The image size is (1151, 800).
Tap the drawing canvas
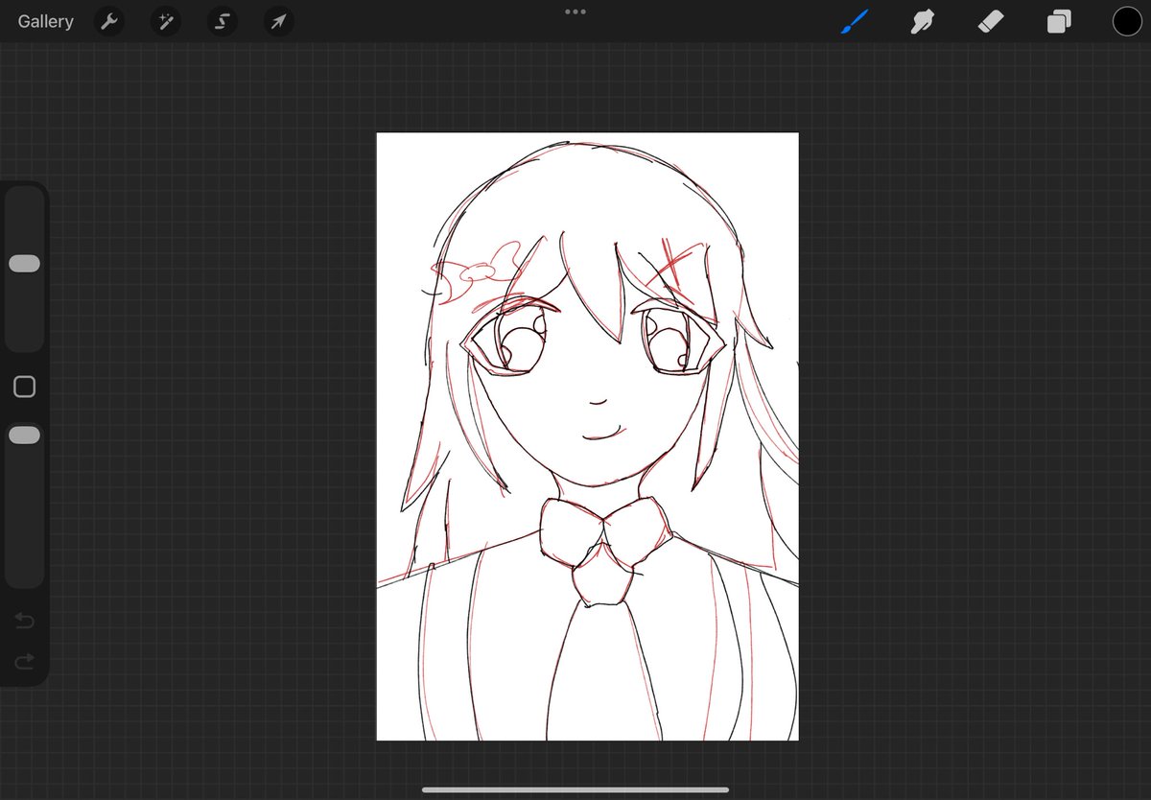[587, 436]
